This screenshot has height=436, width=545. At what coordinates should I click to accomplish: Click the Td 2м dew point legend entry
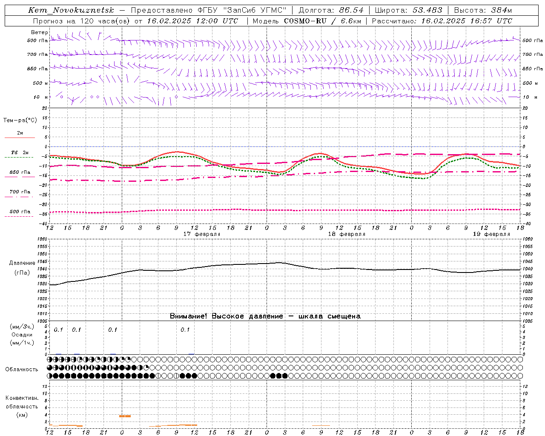point(20,152)
